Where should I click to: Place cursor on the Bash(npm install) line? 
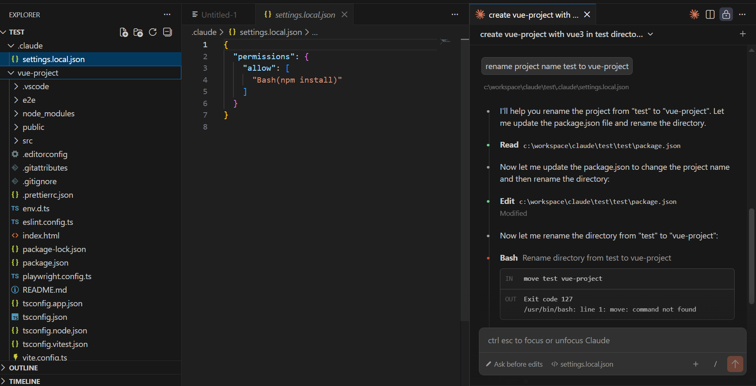tap(297, 80)
